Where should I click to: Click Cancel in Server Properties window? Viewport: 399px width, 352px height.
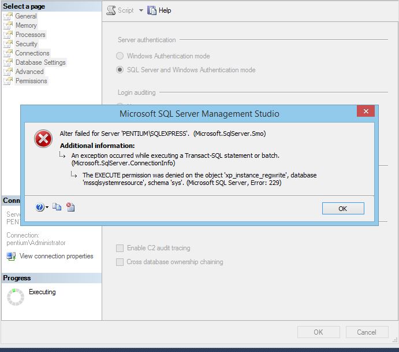click(367, 332)
